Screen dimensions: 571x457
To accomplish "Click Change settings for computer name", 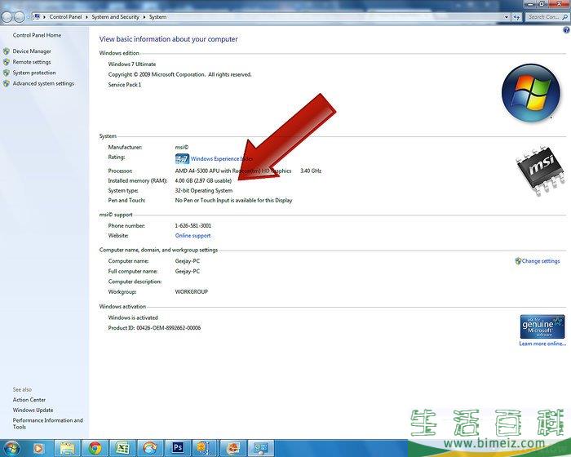I will (540, 261).
